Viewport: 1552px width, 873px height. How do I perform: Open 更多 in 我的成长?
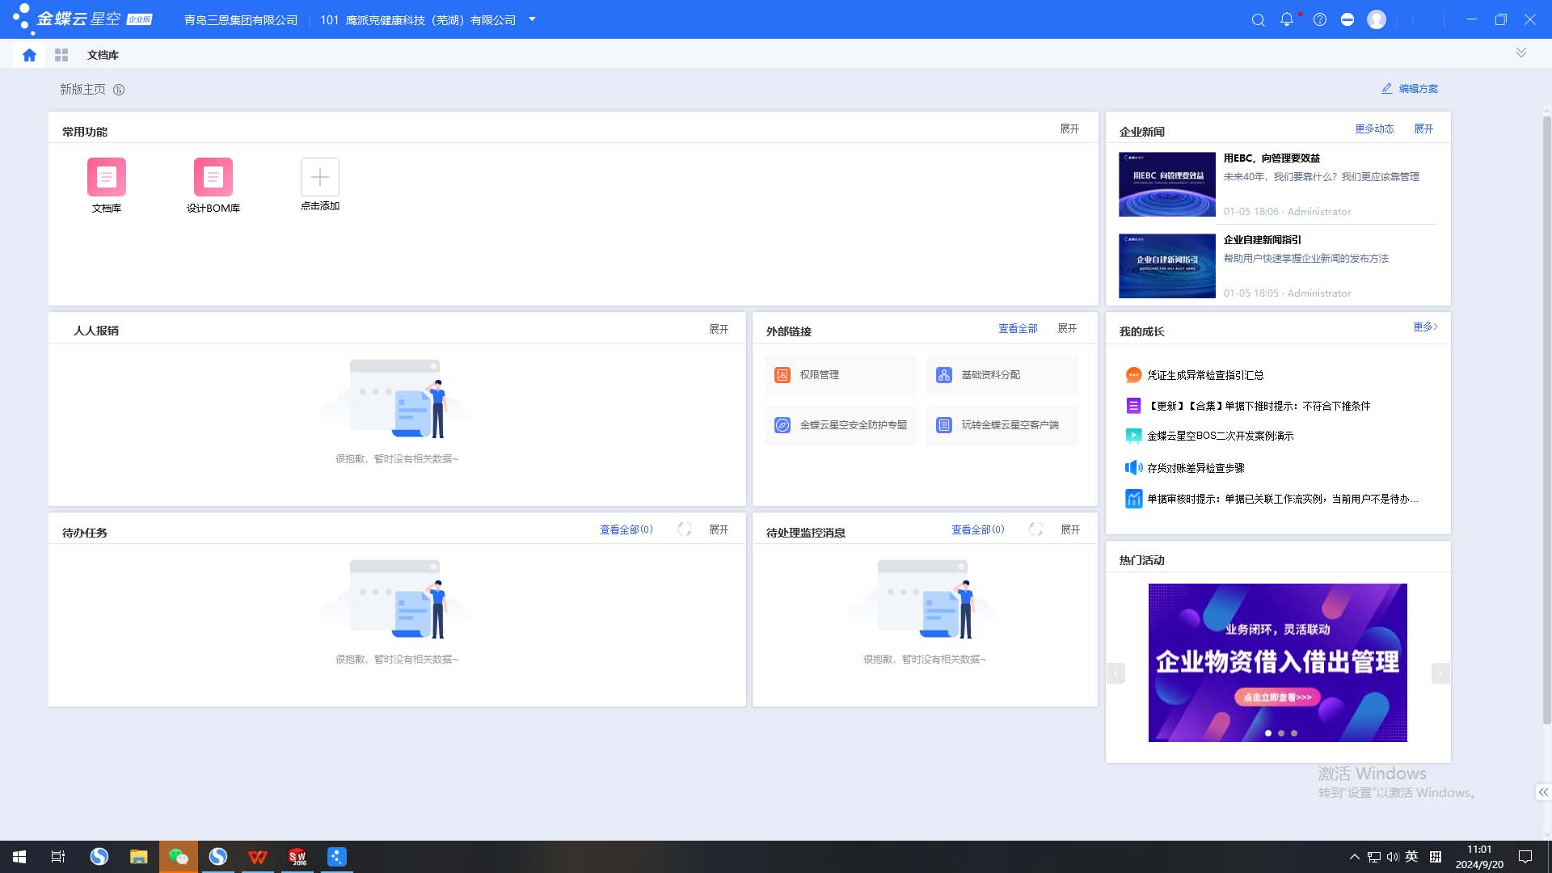(1425, 327)
